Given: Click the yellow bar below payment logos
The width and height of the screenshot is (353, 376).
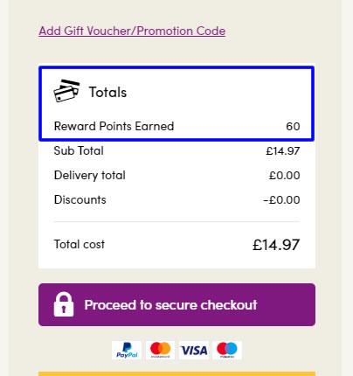Looking at the screenshot, I should 176,373.
